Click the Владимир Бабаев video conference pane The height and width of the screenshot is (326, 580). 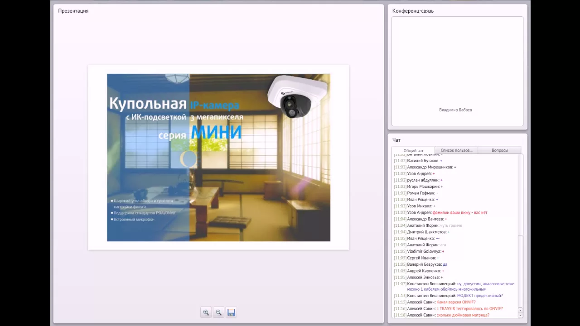457,72
